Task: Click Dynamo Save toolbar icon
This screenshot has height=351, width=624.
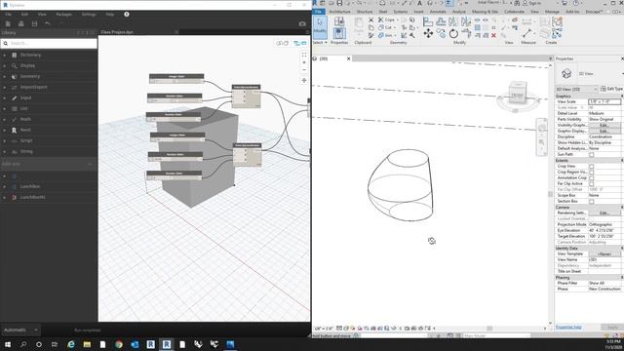Action: coord(35,23)
